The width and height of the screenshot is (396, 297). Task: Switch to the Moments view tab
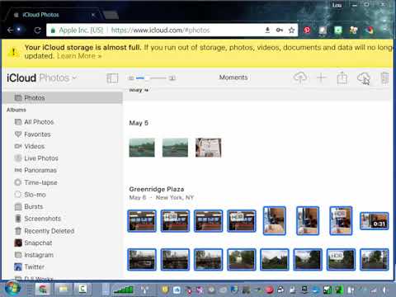(x=233, y=78)
